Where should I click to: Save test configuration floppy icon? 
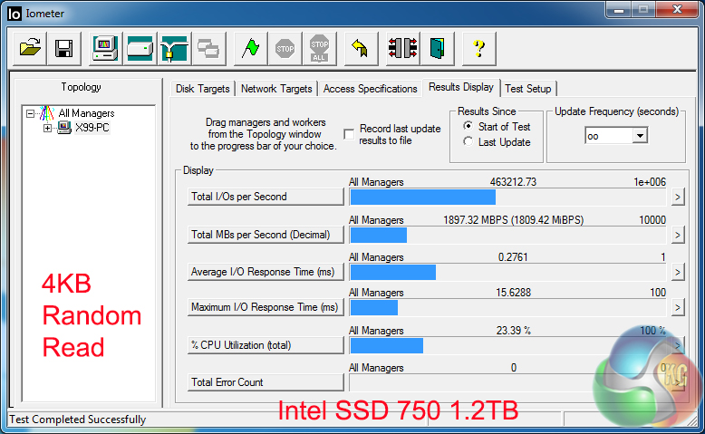pyautogui.click(x=63, y=48)
